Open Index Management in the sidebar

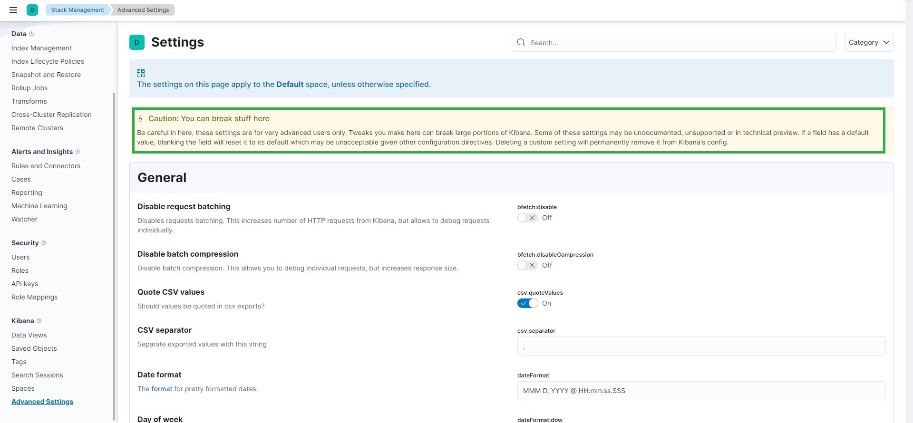pos(41,48)
